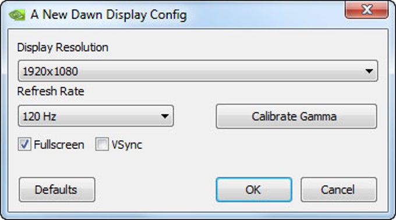Image resolution: width=396 pixels, height=220 pixels.
Task: Open the Display Resolution combo box
Action: (x=198, y=71)
